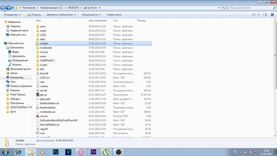Click the Открыть toolbar button
Image resolution: width=277 pixels, height=156 pixels.
pyautogui.click(x=34, y=15)
